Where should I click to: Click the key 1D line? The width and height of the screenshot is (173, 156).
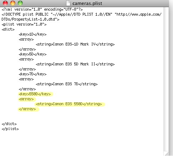(33, 34)
